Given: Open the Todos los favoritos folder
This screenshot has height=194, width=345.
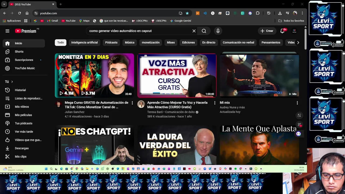Looking at the screenshot, I should [x=291, y=21].
